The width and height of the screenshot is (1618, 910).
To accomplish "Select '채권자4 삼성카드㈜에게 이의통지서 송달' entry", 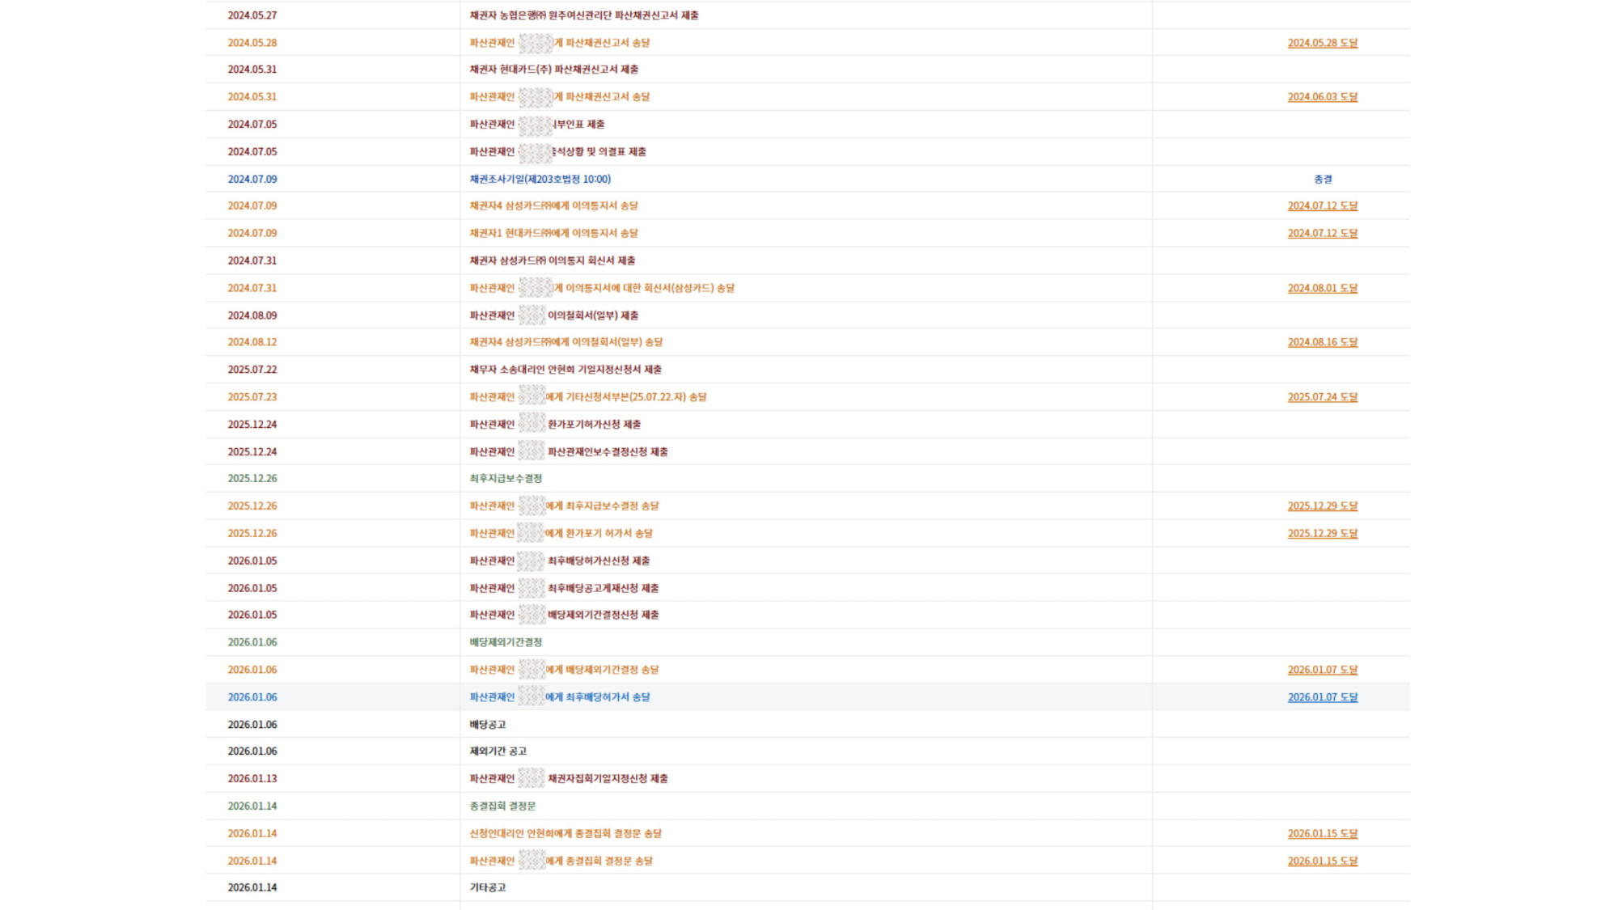I will coord(554,206).
